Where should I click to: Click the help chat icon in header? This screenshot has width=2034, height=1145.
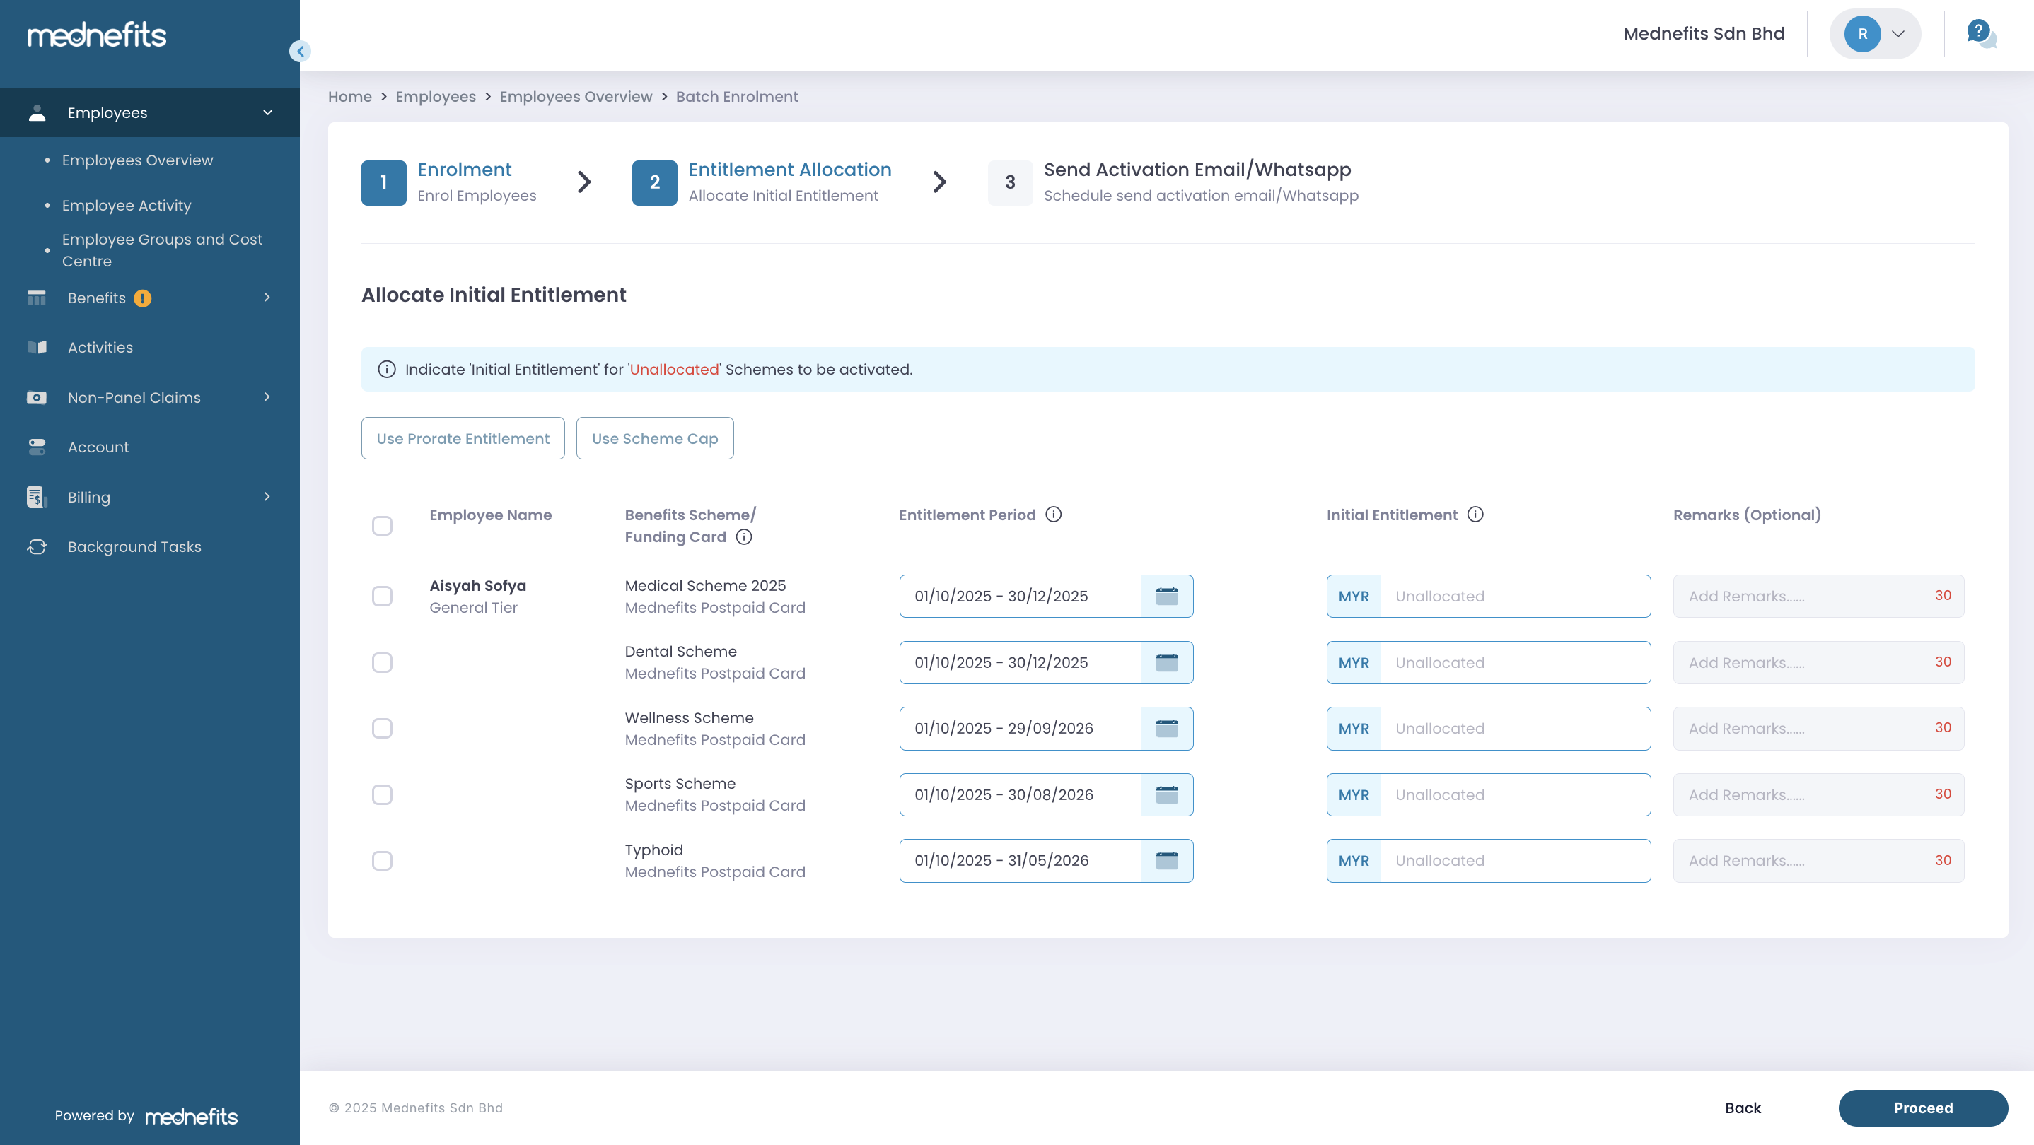[x=1980, y=34]
